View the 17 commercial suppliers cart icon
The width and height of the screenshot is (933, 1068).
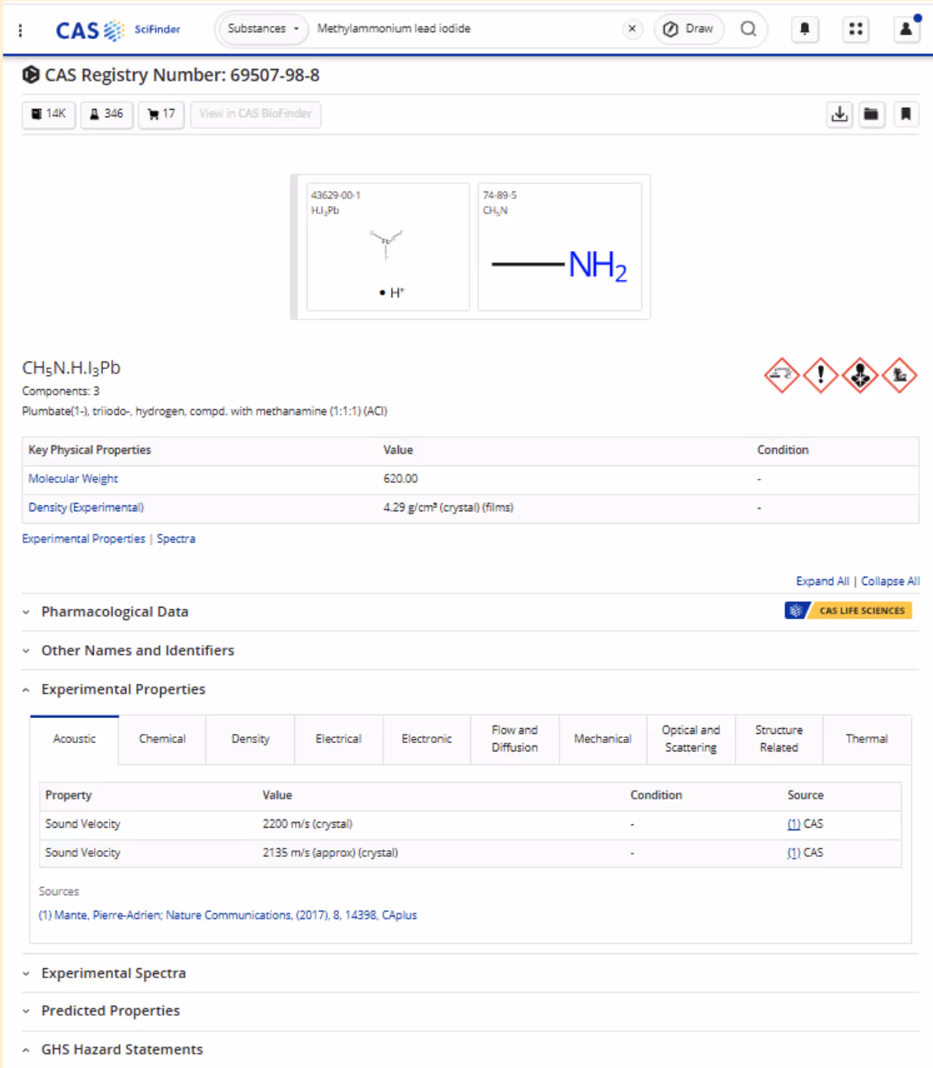point(160,115)
